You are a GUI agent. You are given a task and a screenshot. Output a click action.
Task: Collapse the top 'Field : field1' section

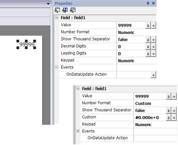click(x=57, y=18)
